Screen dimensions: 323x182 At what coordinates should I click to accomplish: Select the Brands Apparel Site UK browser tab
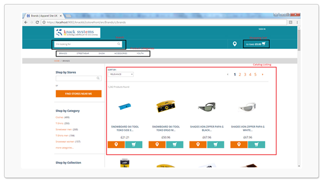click(44, 16)
